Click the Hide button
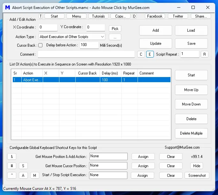The height and width of the screenshot is (195, 218). (x=197, y=166)
